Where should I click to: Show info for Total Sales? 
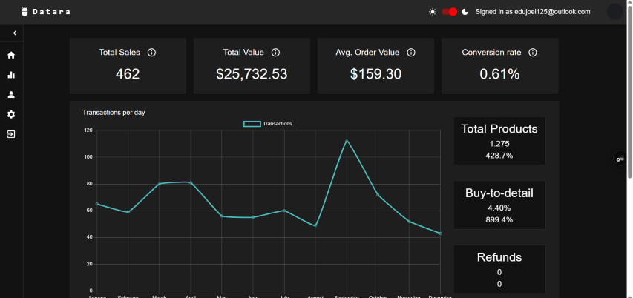(152, 53)
